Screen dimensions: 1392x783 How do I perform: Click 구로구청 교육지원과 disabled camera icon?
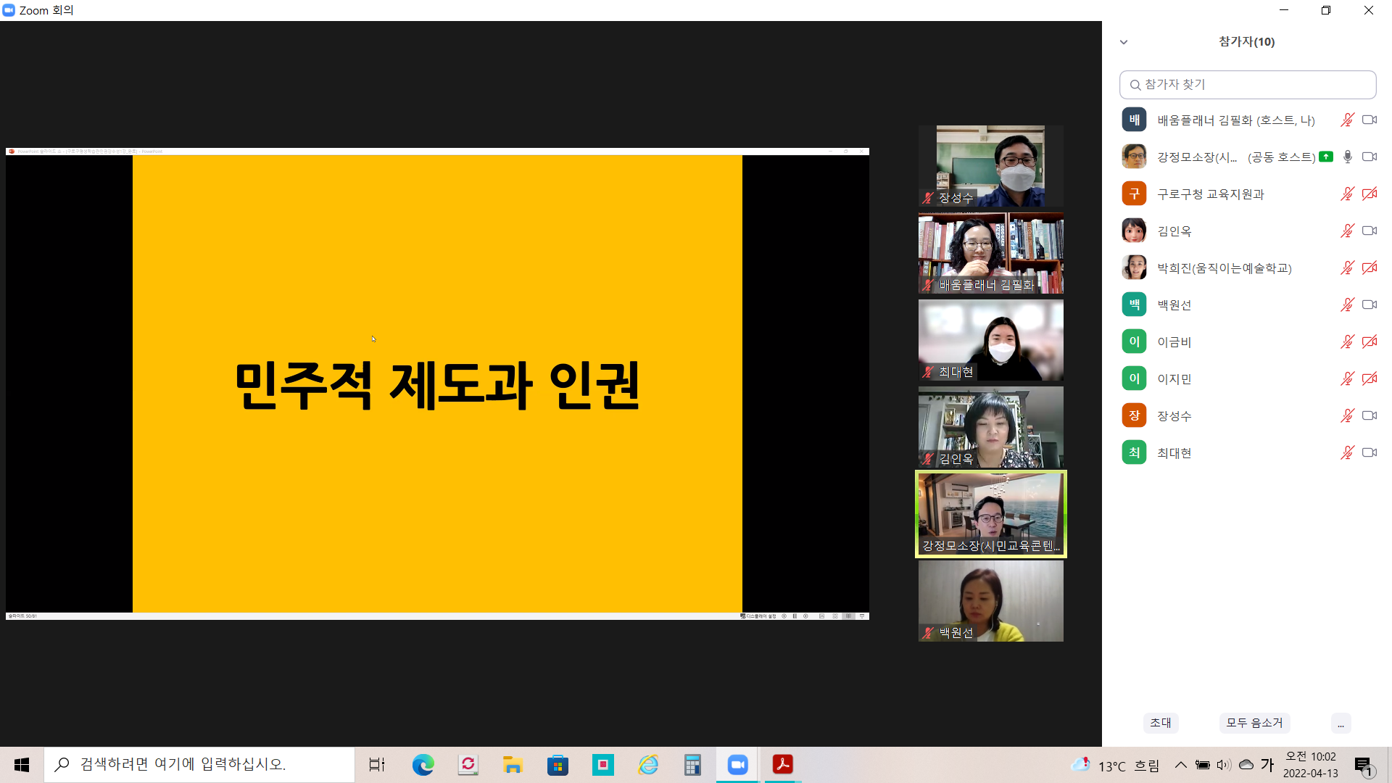pyautogui.click(x=1369, y=194)
